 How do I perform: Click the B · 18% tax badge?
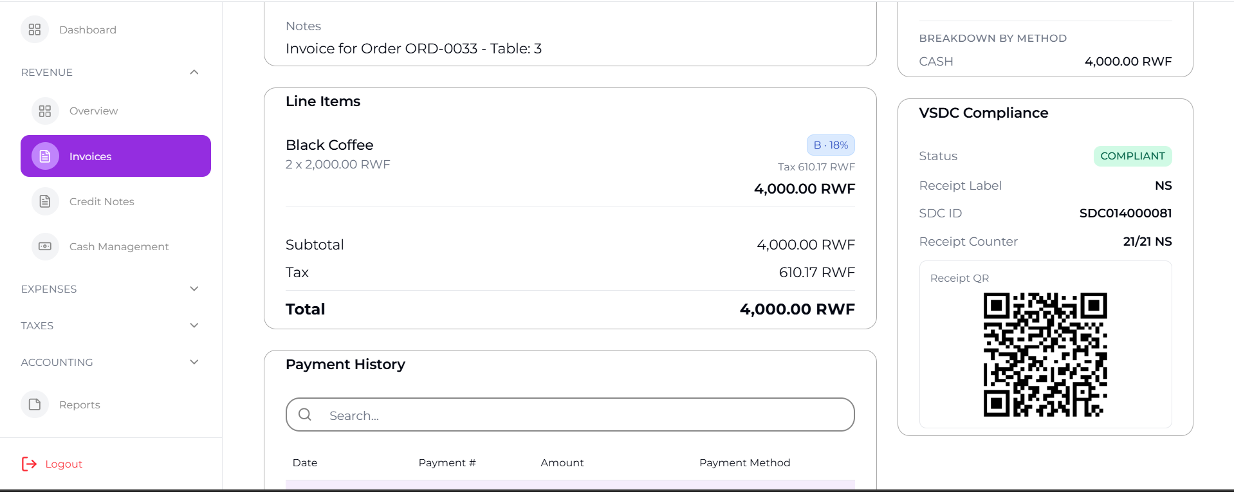click(x=831, y=145)
